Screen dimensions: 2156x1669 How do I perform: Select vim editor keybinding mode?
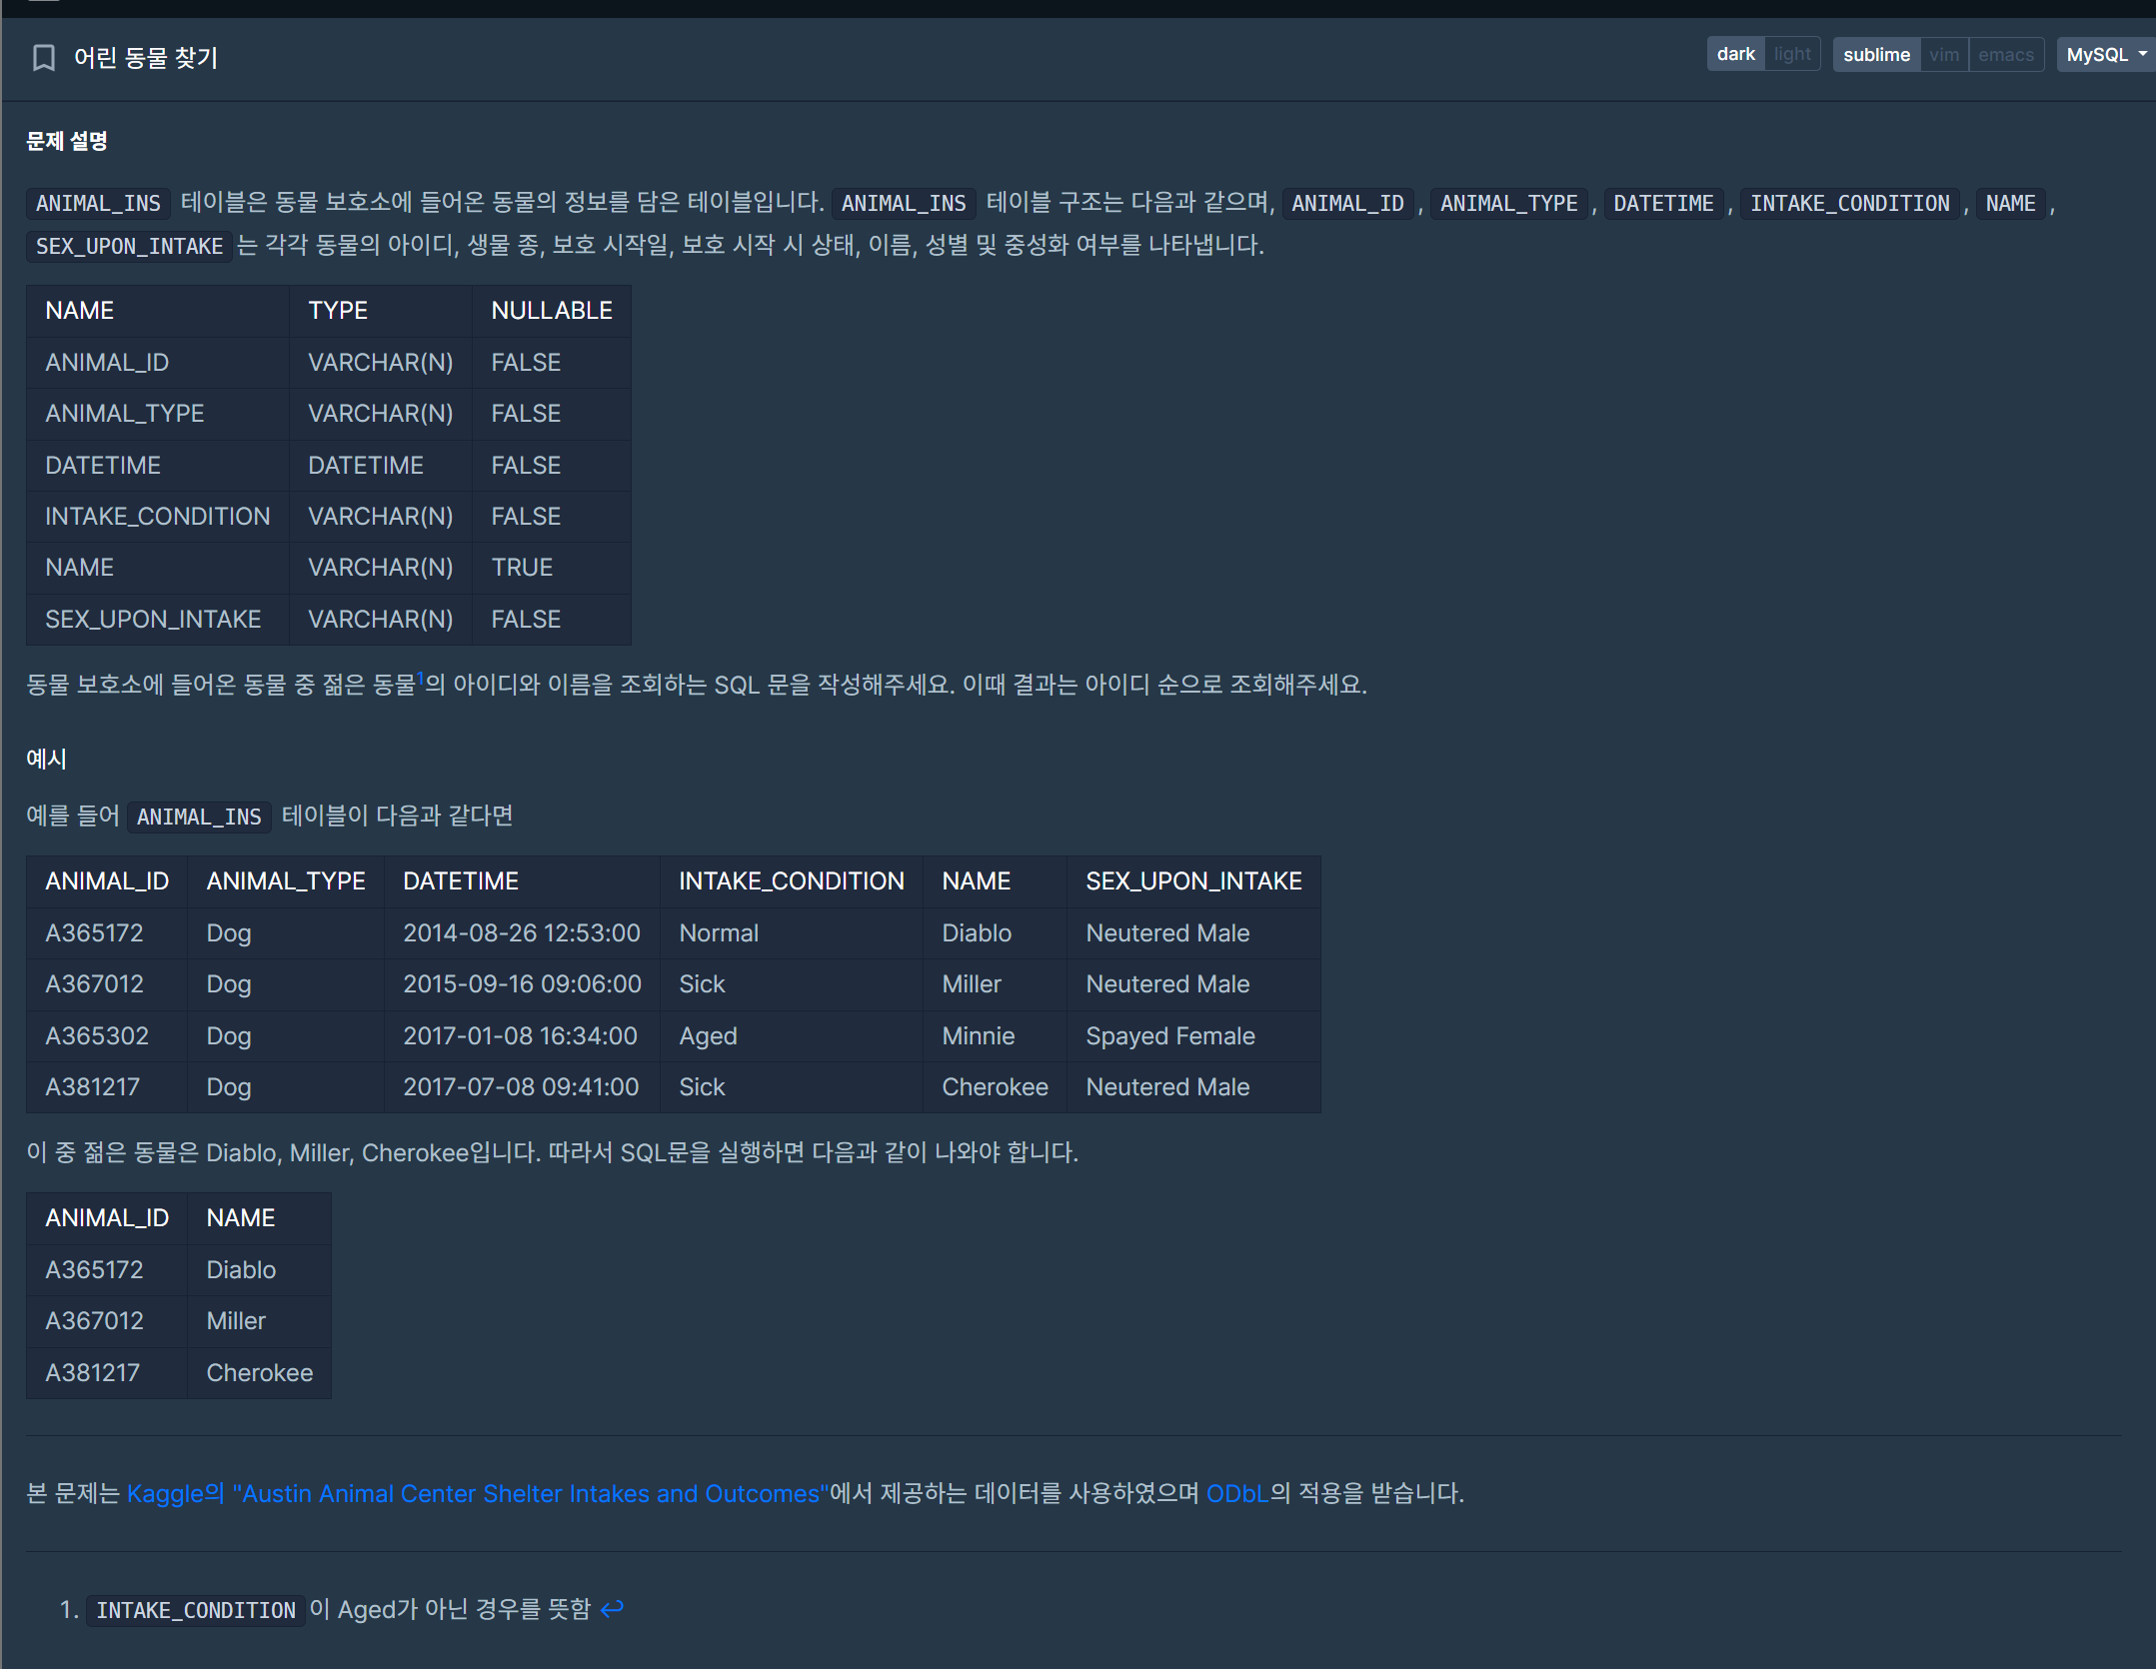(1943, 55)
